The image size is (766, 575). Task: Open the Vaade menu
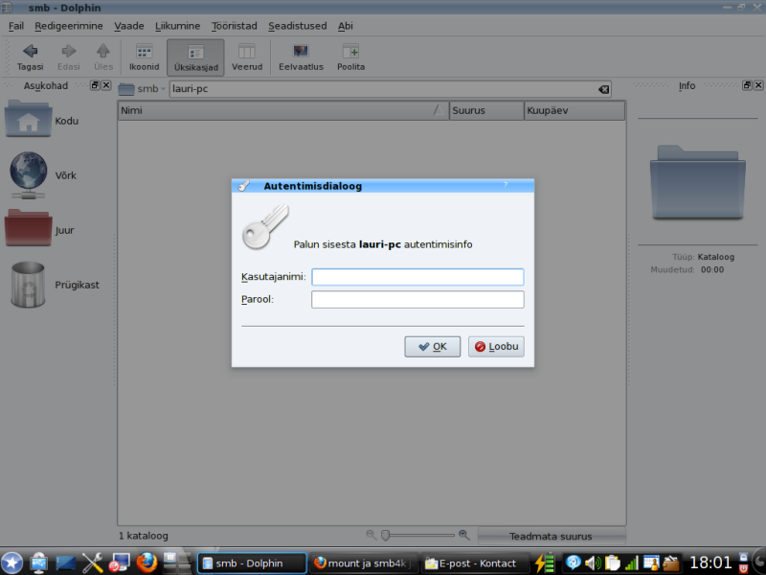[x=128, y=26]
